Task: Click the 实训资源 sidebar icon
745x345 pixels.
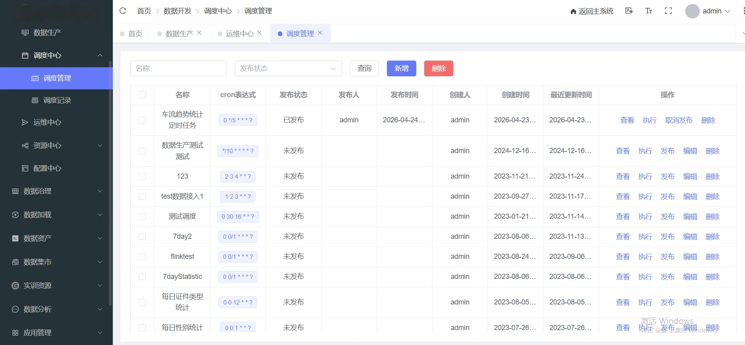Action: 15,286
